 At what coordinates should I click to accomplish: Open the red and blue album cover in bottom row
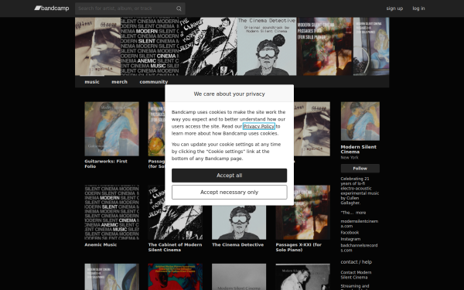[x=176, y=277]
